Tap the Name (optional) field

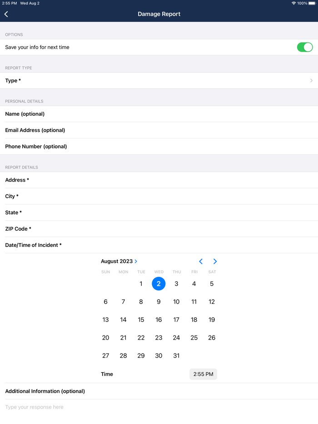click(159, 114)
